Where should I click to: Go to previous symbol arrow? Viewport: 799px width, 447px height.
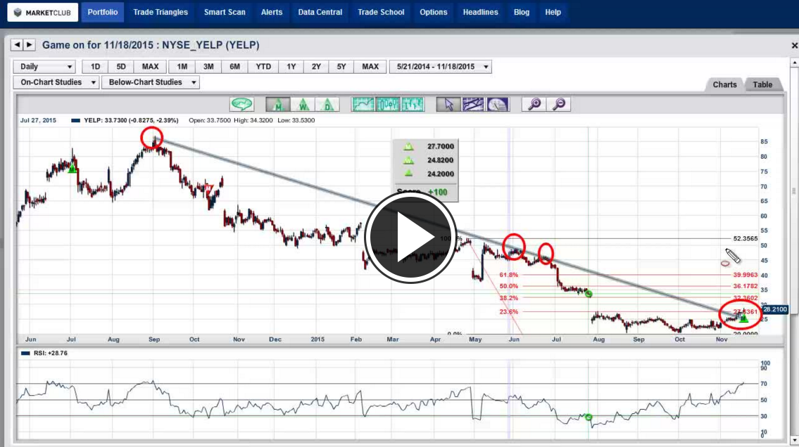[x=17, y=45]
